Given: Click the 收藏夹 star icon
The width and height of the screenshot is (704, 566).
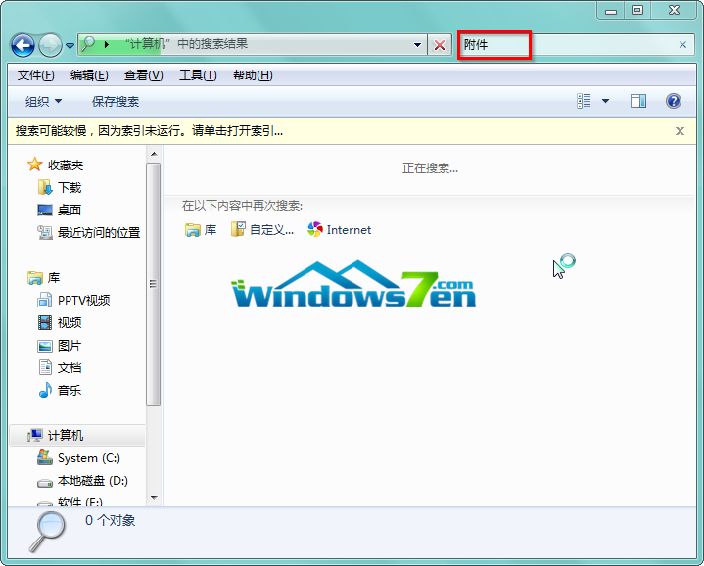Looking at the screenshot, I should tap(34, 165).
